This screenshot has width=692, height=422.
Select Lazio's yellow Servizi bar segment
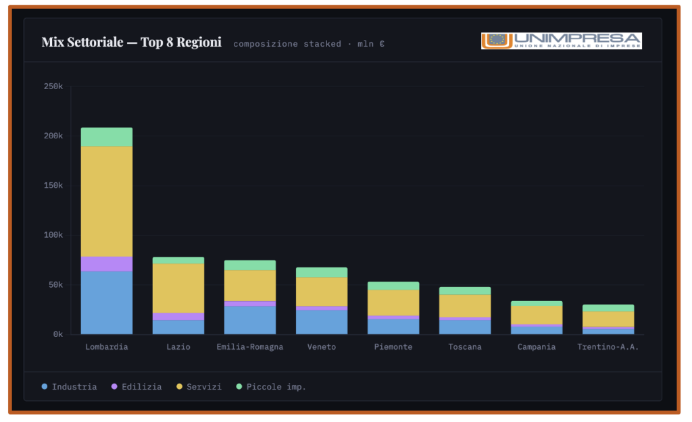coord(178,288)
